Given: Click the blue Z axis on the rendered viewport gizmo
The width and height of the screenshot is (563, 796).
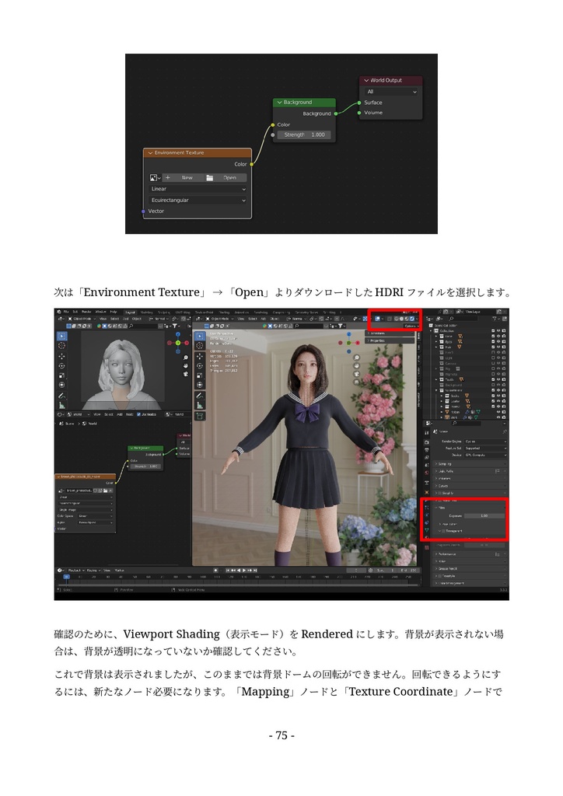Looking at the screenshot, I should (349, 336).
